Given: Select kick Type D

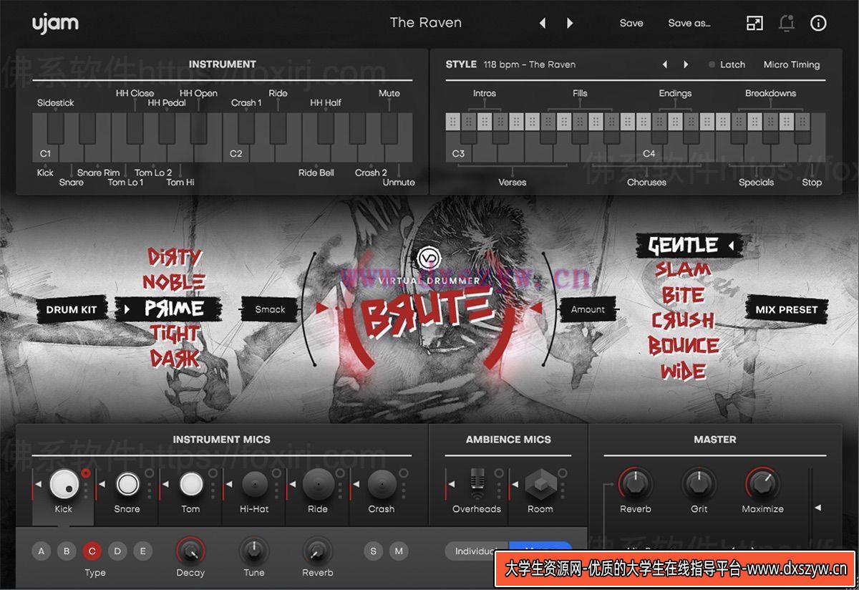Looking at the screenshot, I should coord(117,551).
